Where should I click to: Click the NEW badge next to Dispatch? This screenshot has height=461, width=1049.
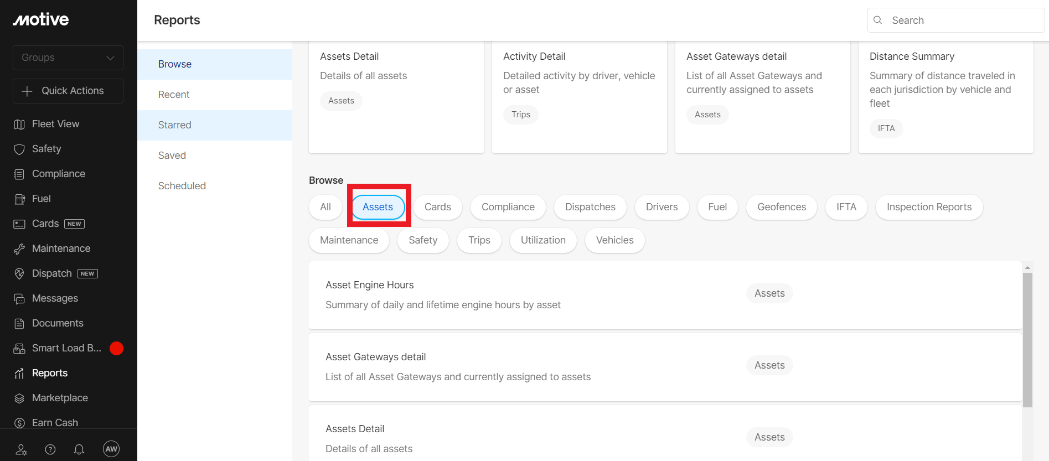click(87, 273)
